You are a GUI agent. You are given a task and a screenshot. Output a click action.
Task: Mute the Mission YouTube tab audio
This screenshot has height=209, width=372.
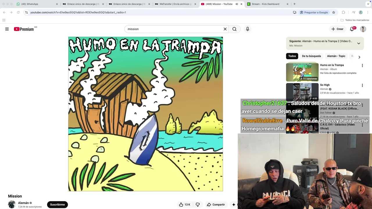(237, 4)
